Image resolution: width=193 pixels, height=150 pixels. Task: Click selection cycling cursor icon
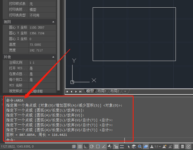(x=128, y=146)
